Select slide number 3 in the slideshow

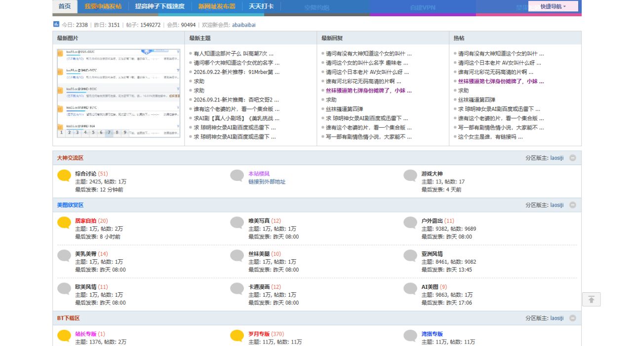click(x=78, y=133)
